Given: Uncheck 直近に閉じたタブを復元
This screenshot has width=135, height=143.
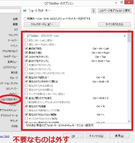Looking at the screenshot, I should (26, 98).
